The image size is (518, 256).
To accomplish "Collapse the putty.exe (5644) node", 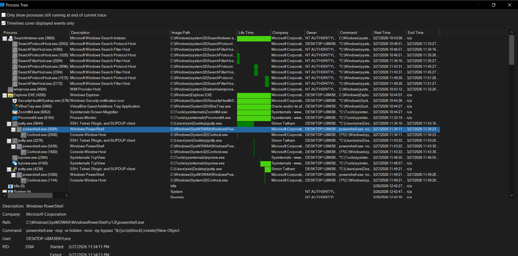I will coord(9,124).
